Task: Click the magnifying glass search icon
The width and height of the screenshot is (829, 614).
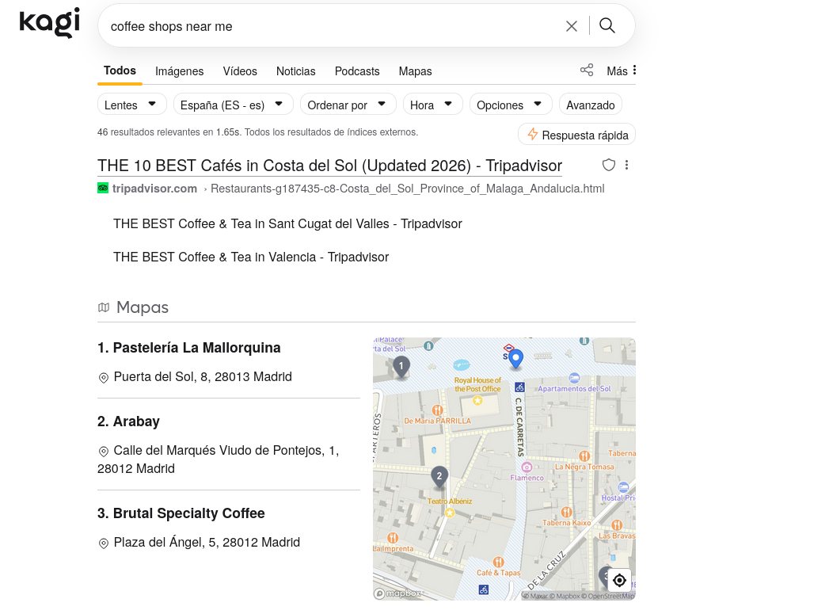Action: click(607, 25)
